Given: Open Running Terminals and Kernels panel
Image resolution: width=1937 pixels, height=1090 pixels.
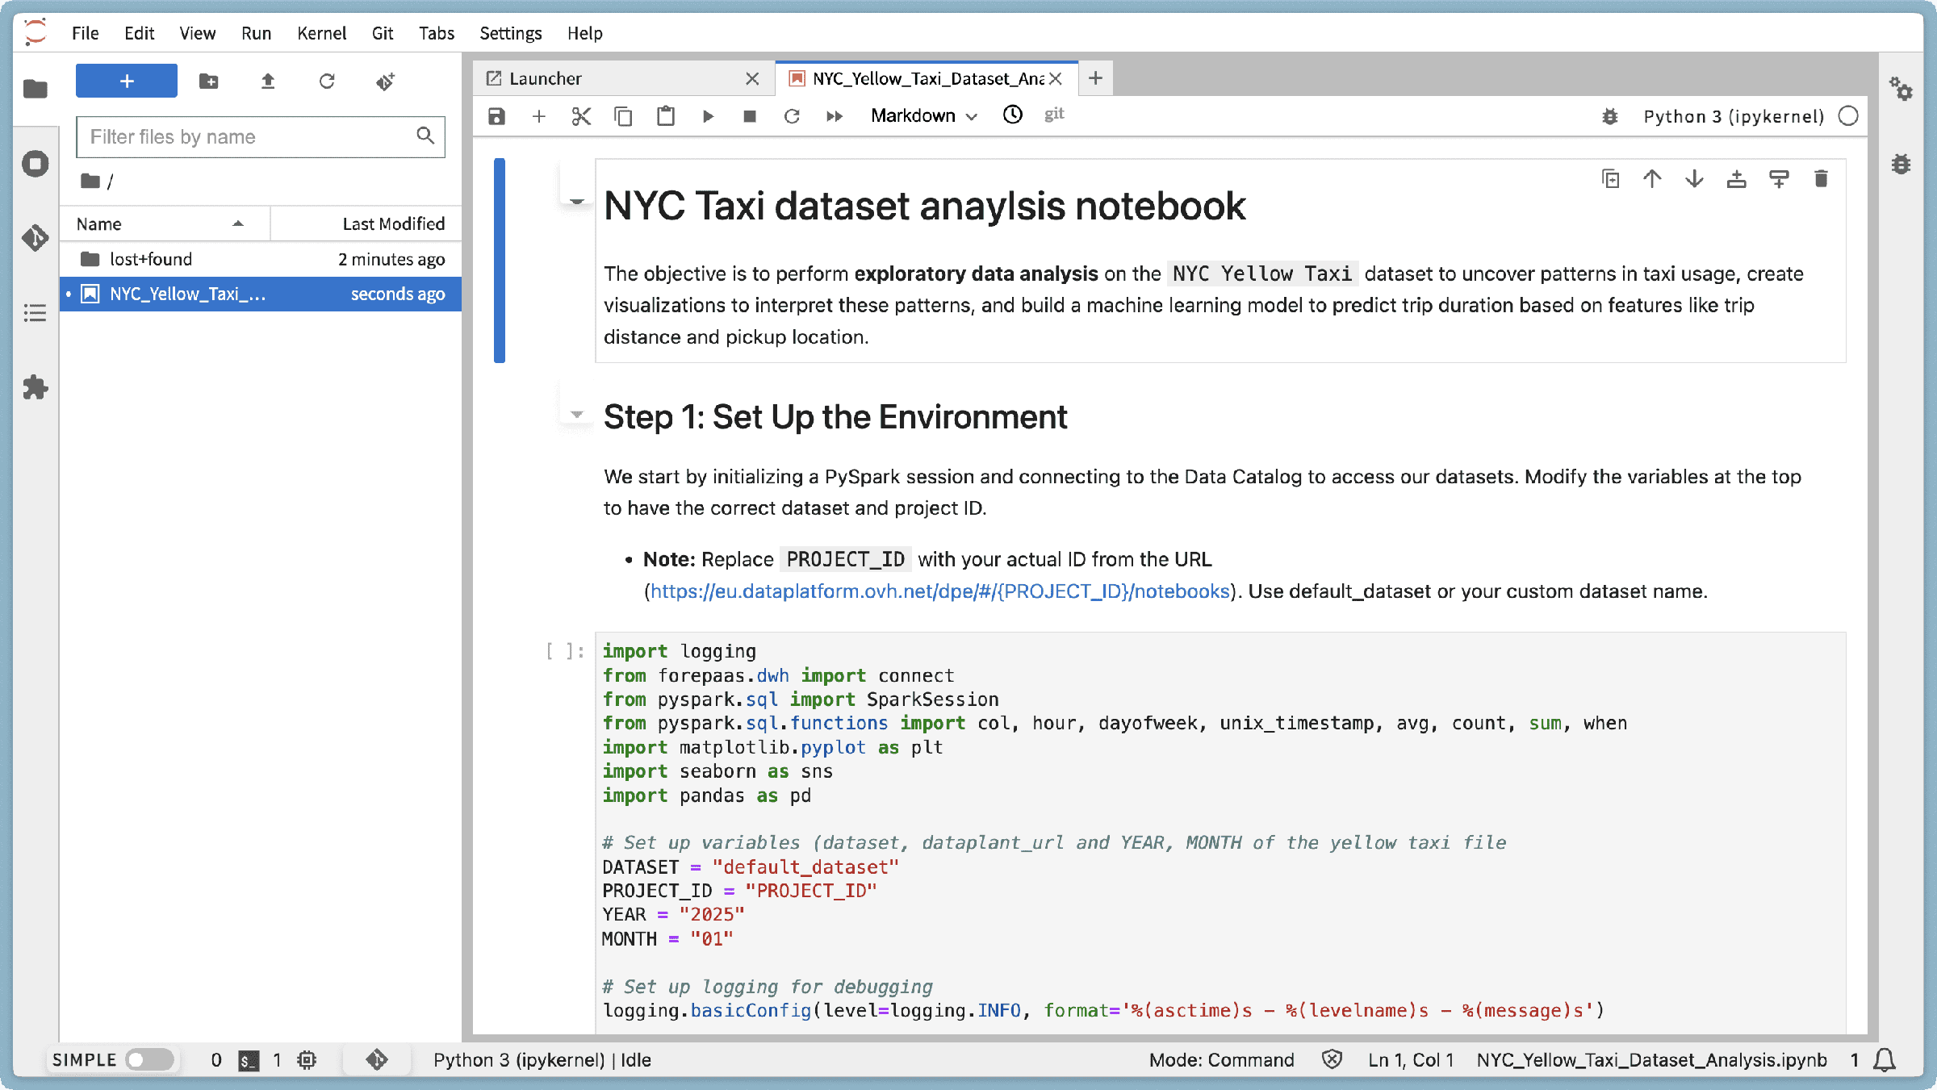Looking at the screenshot, I should pyautogui.click(x=36, y=164).
